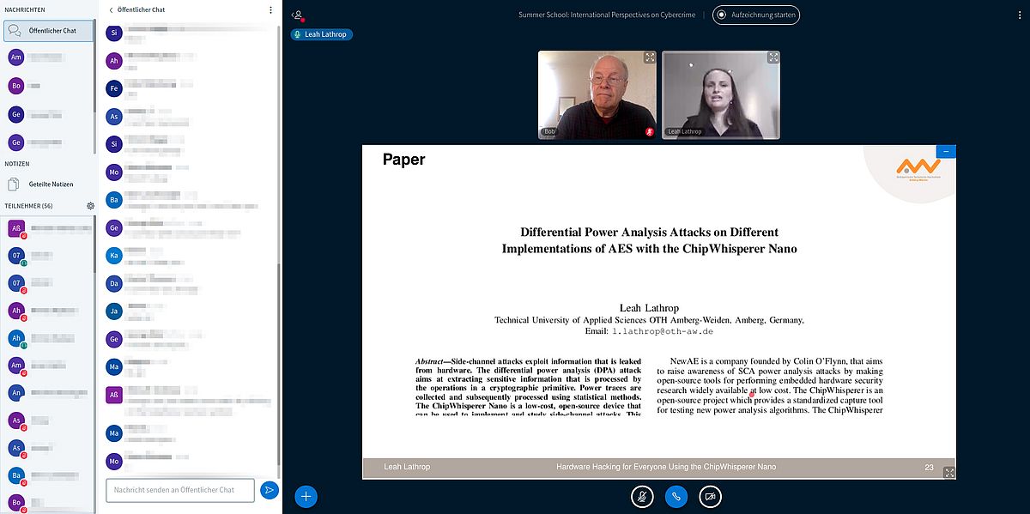Screen dimensions: 1030x514
Task: Toggle webcam sharing
Action: [x=710, y=496]
